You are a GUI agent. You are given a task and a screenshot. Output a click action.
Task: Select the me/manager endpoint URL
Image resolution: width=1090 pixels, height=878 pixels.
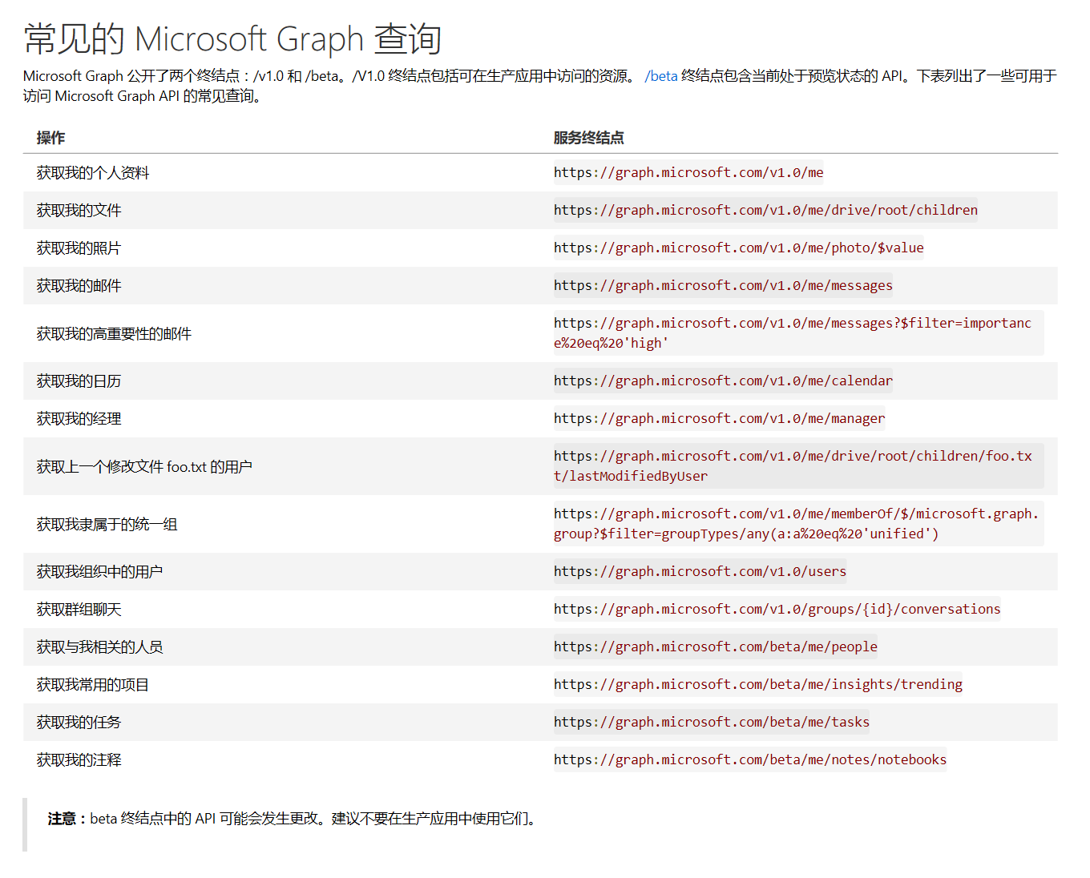pos(719,418)
